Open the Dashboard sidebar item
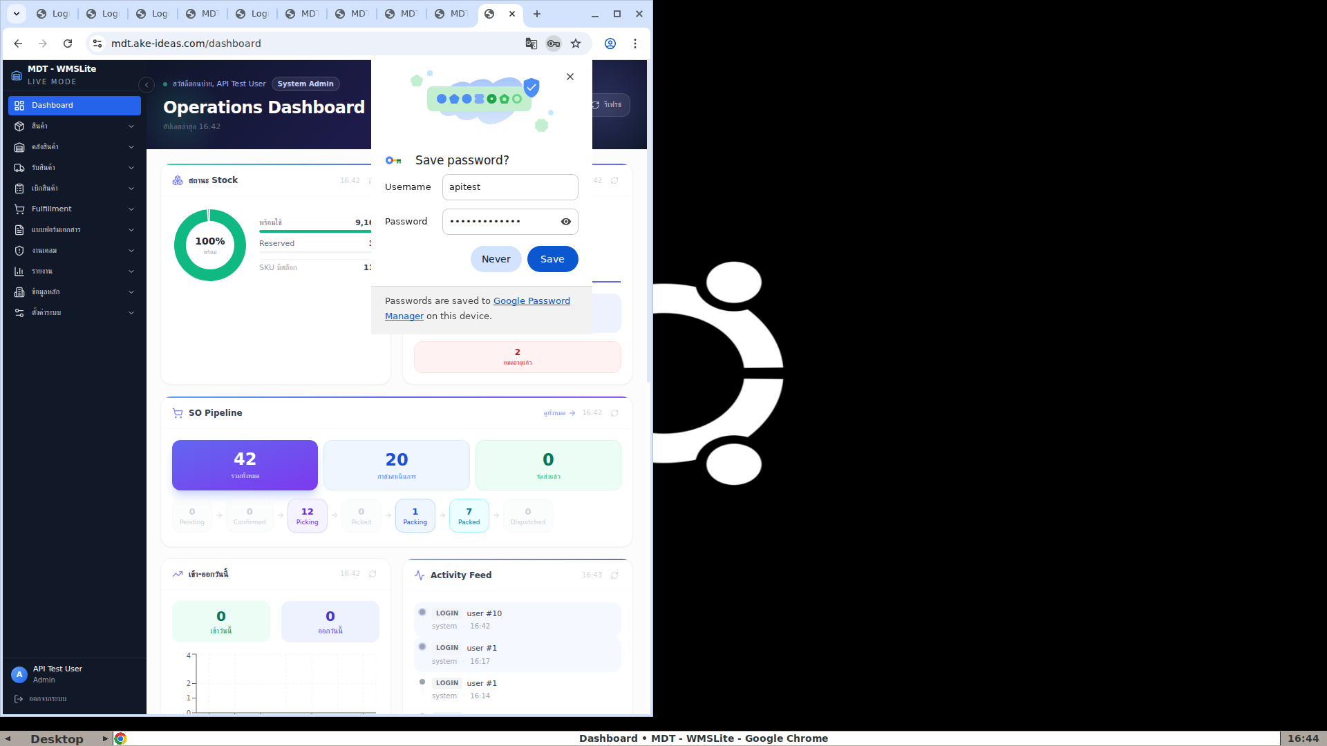Viewport: 1327px width, 746px height. click(x=75, y=106)
